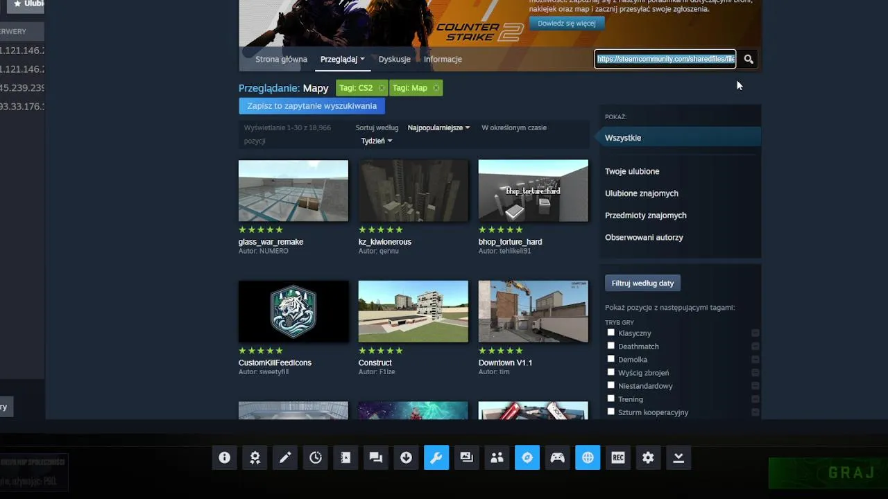Image resolution: width=888 pixels, height=499 pixels.
Task: Open the bhop_torture_hard map thumbnail
Action: tap(533, 191)
